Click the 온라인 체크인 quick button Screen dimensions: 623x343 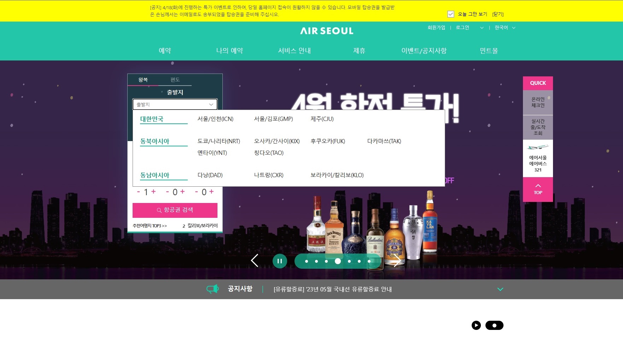[538, 103]
